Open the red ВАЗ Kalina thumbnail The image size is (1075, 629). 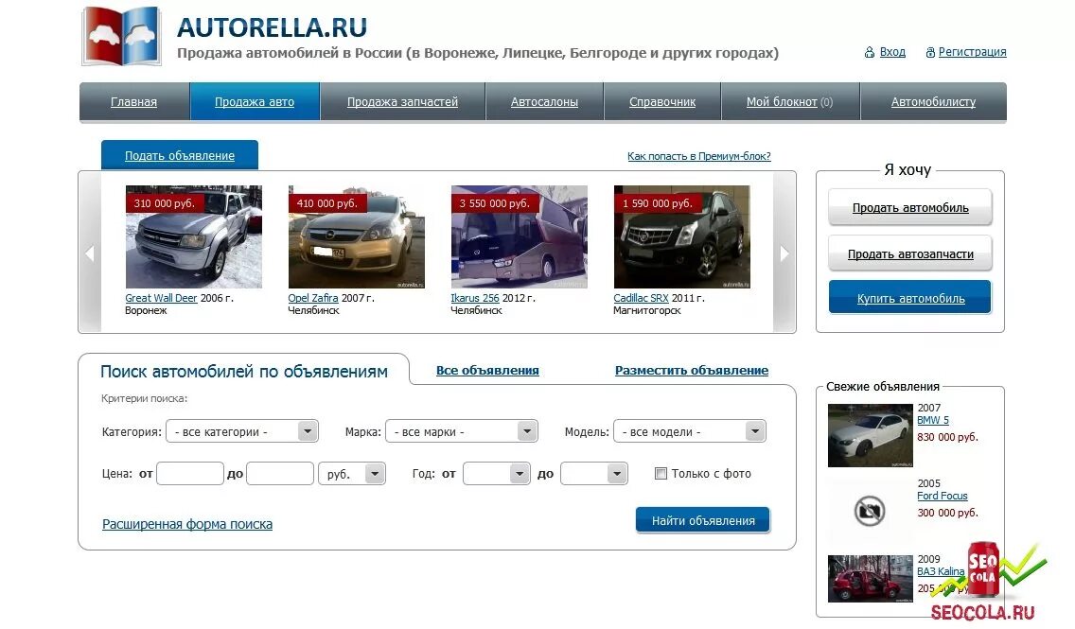(870, 578)
